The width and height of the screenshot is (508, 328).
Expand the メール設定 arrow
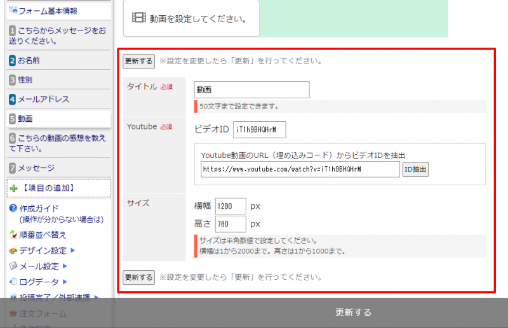click(x=65, y=266)
